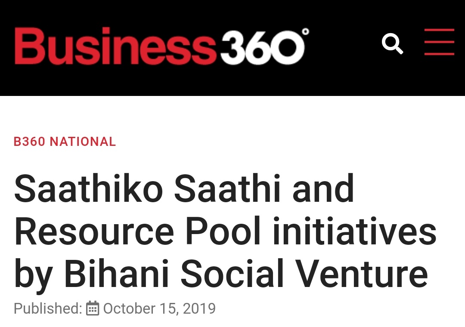This screenshot has height=327, width=465.
Task: Click the degree symbol in the logo
Action: click(305, 31)
